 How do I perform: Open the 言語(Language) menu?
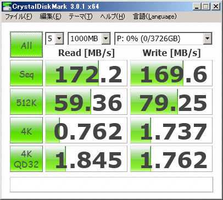click(155, 16)
